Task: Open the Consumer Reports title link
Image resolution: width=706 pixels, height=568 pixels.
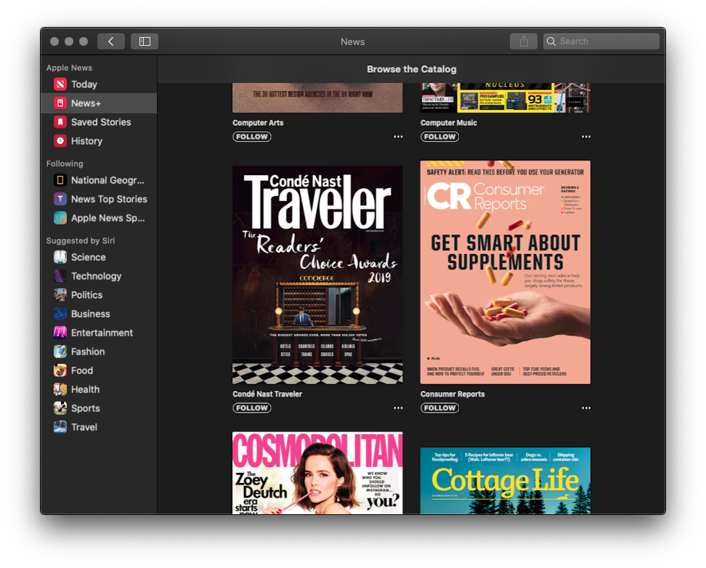Action: pyautogui.click(x=453, y=394)
